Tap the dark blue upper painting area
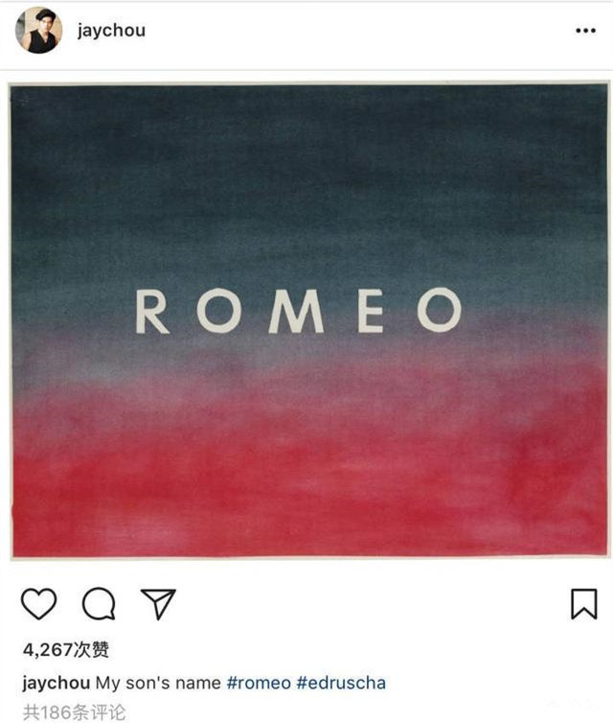 (x=309, y=175)
